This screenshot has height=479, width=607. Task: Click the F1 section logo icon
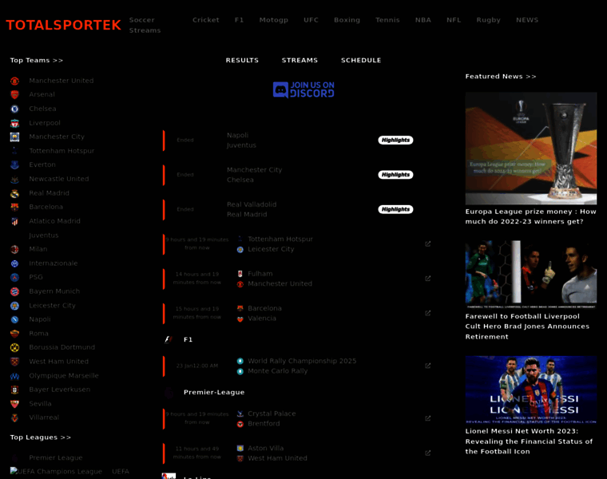tap(169, 339)
